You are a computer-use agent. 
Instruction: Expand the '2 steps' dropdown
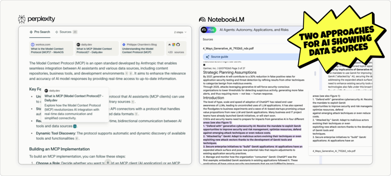point(180,32)
